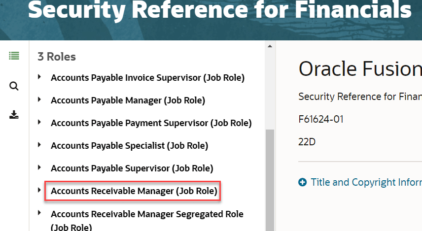This screenshot has width=422, height=231.
Task: Expand Accounts Receivable Manager arrow
Action: coord(39,190)
